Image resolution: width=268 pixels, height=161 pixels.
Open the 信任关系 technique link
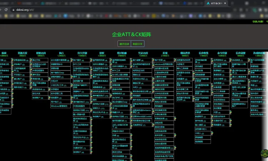(x=36, y=93)
